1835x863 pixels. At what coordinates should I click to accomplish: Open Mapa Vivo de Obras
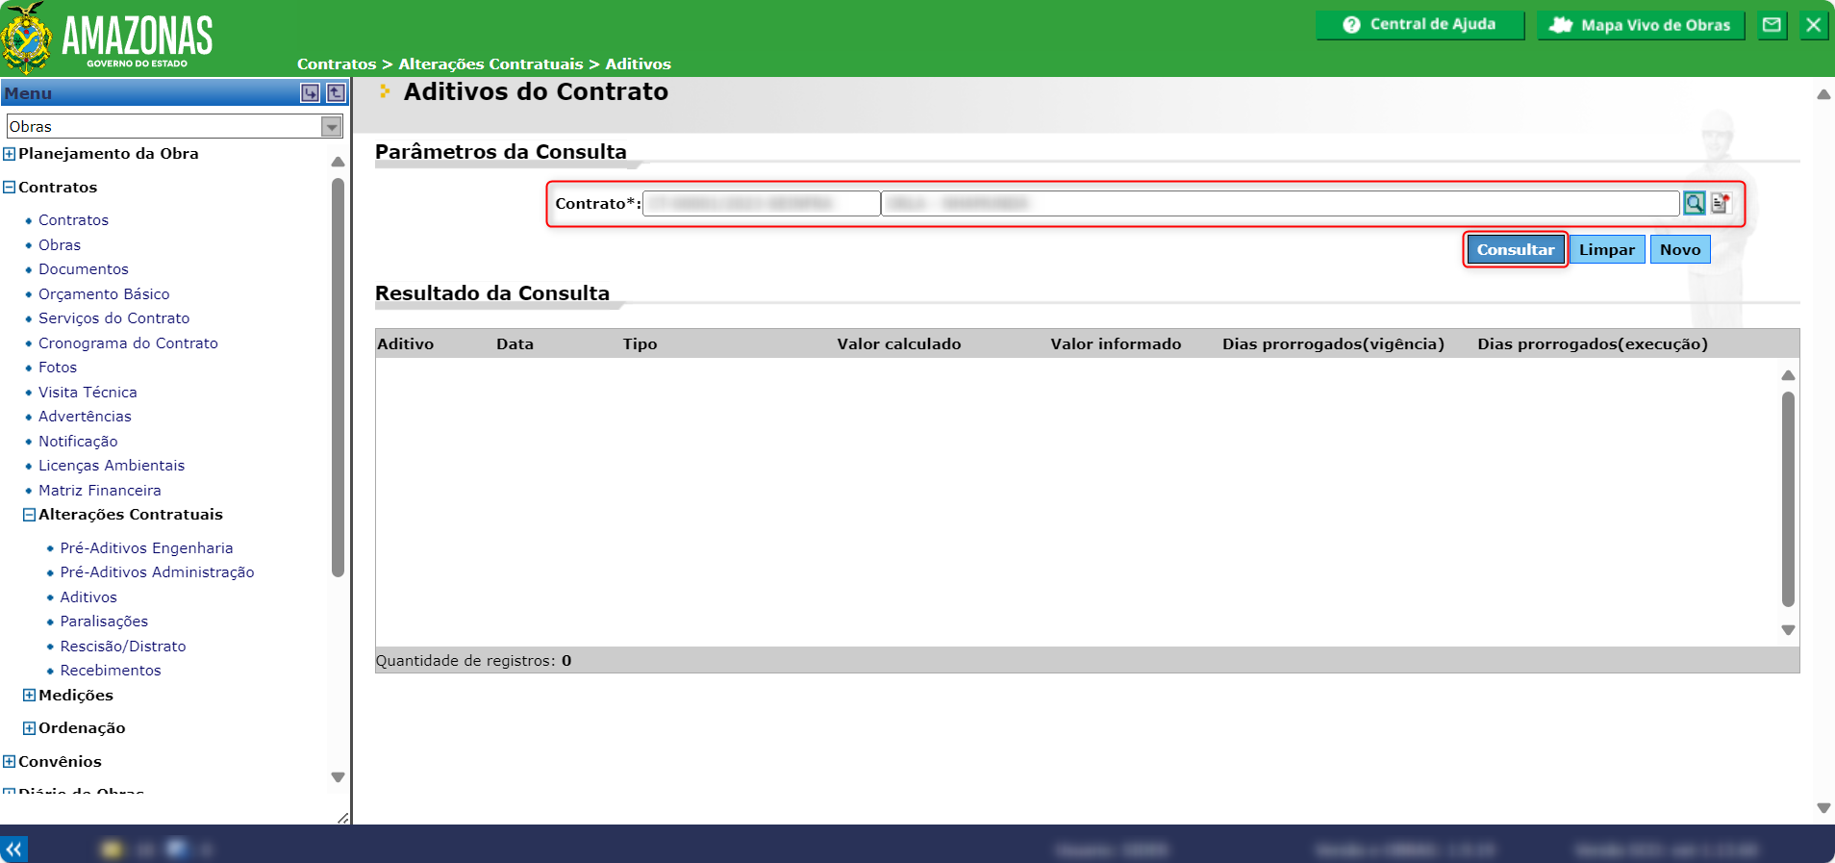point(1641,25)
